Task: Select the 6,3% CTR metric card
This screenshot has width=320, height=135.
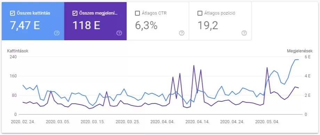Action: (x=158, y=21)
